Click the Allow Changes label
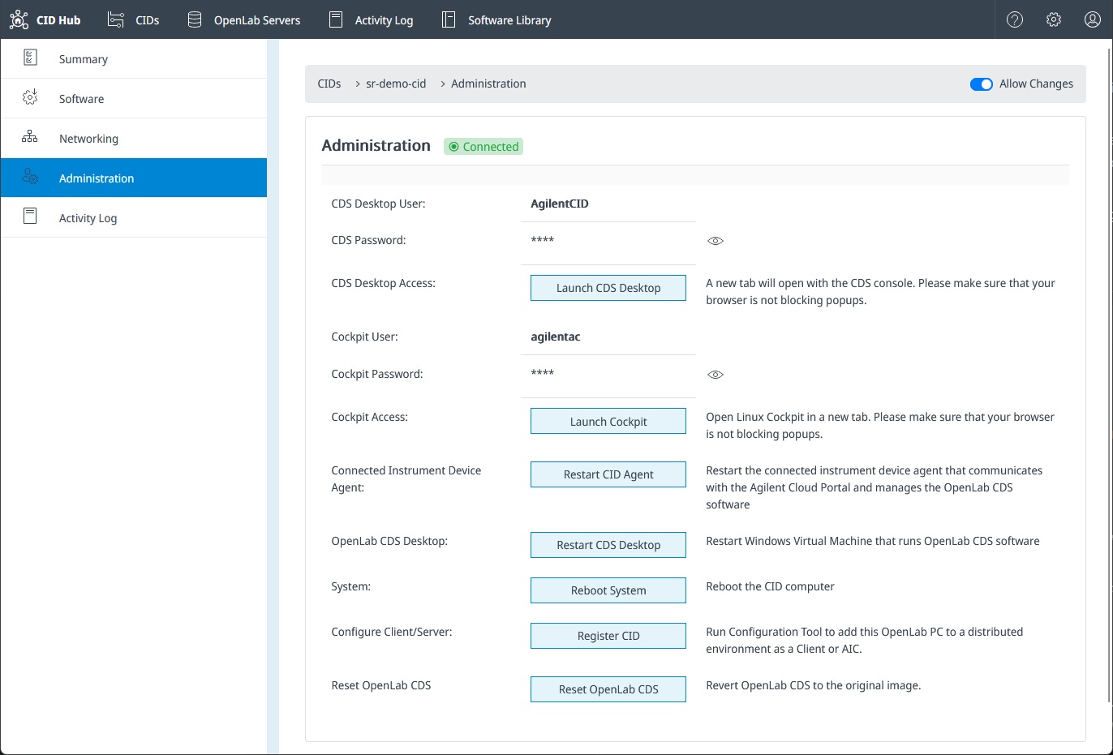 [1036, 84]
